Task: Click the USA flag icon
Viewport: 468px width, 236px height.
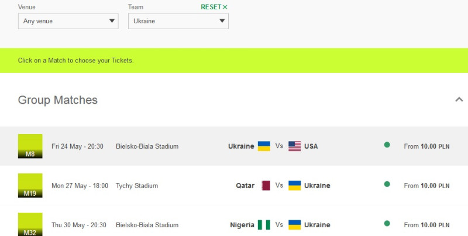Action: click(295, 146)
